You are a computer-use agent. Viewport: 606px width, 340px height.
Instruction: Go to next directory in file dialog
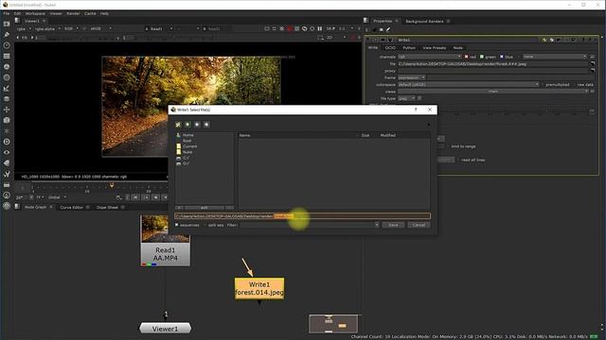[x=206, y=125]
